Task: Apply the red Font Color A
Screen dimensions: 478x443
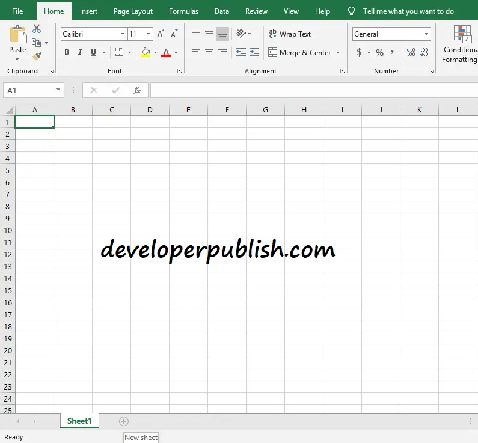Action: click(166, 52)
